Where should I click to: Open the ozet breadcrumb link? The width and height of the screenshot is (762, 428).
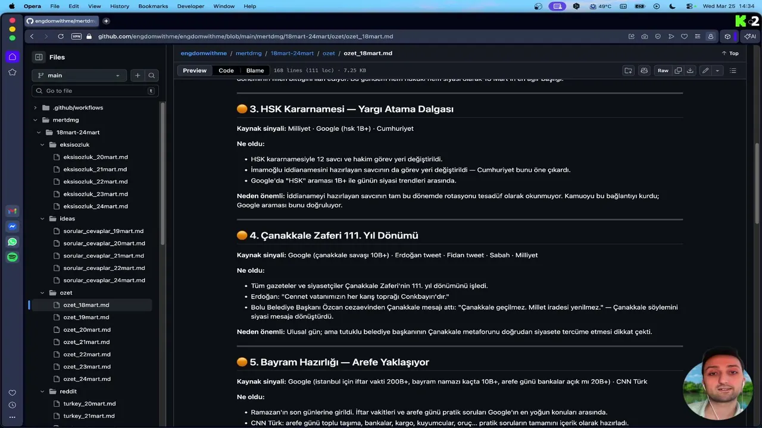329,53
